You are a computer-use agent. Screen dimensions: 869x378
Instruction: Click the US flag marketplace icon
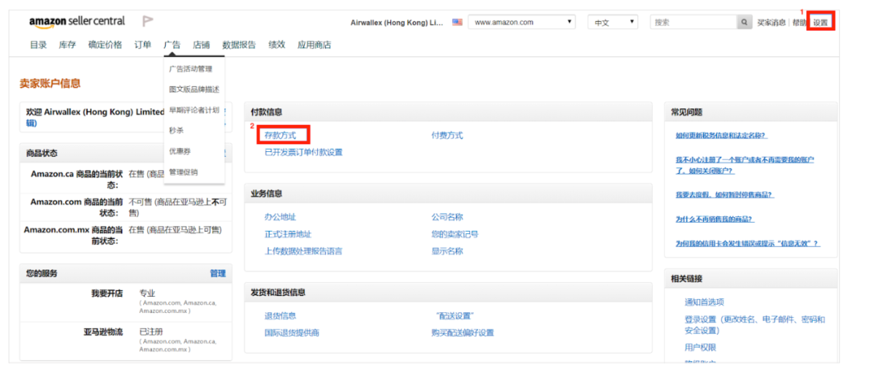457,23
